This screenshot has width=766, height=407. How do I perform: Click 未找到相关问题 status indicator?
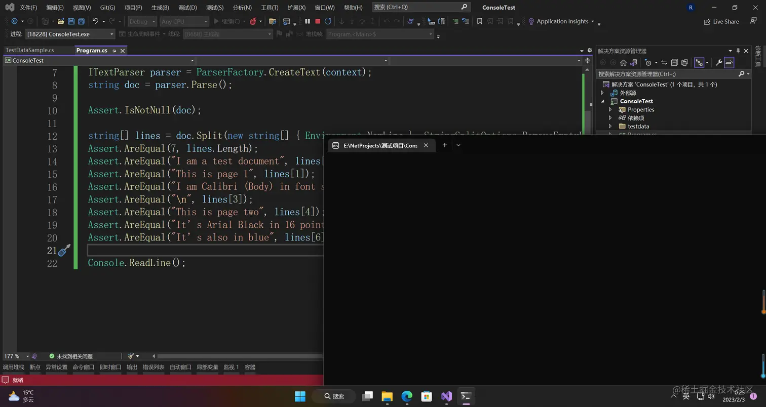70,356
